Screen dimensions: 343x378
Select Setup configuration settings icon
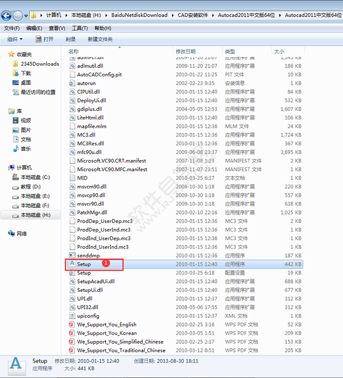coord(72,273)
